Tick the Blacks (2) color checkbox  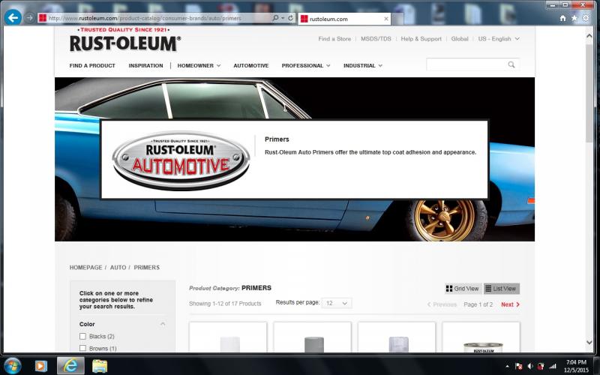pyautogui.click(x=82, y=336)
